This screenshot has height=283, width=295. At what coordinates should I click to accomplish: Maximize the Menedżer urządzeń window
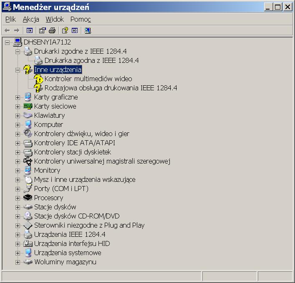click(278, 7)
